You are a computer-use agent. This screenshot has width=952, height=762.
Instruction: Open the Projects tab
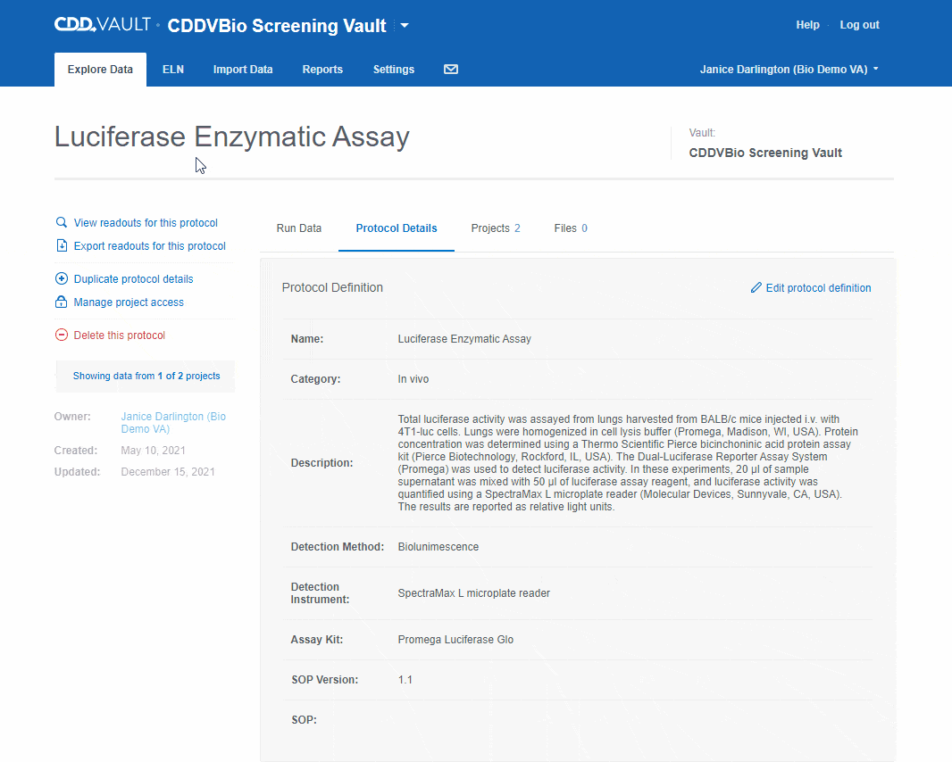pos(495,228)
